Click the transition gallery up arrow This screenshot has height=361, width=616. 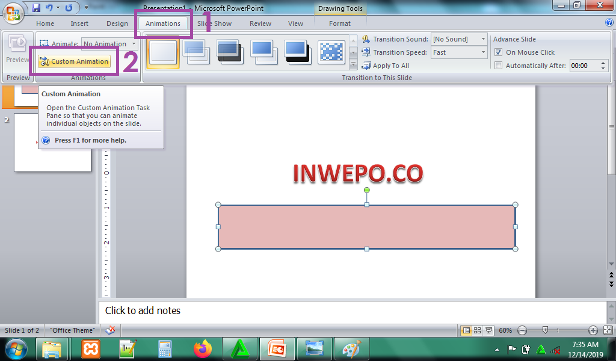point(353,40)
